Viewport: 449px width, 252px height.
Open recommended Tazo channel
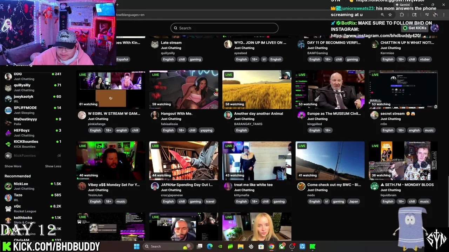tap(33, 197)
